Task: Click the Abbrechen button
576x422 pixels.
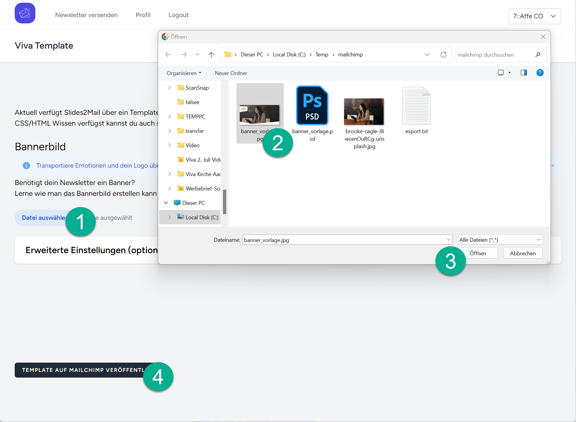Action: click(523, 253)
